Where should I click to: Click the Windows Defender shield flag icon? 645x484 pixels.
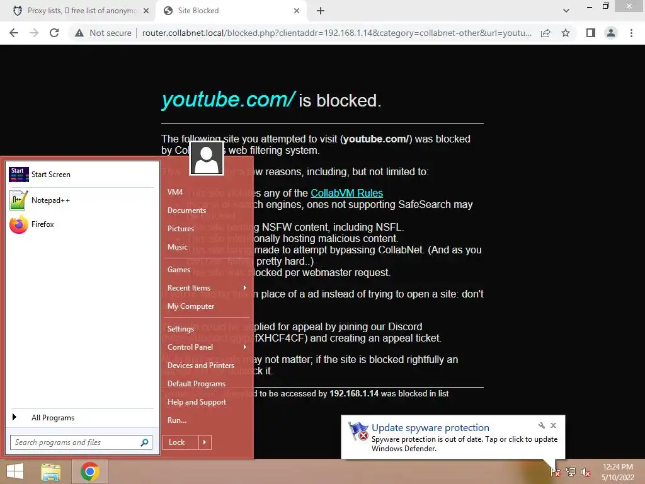tap(358, 431)
